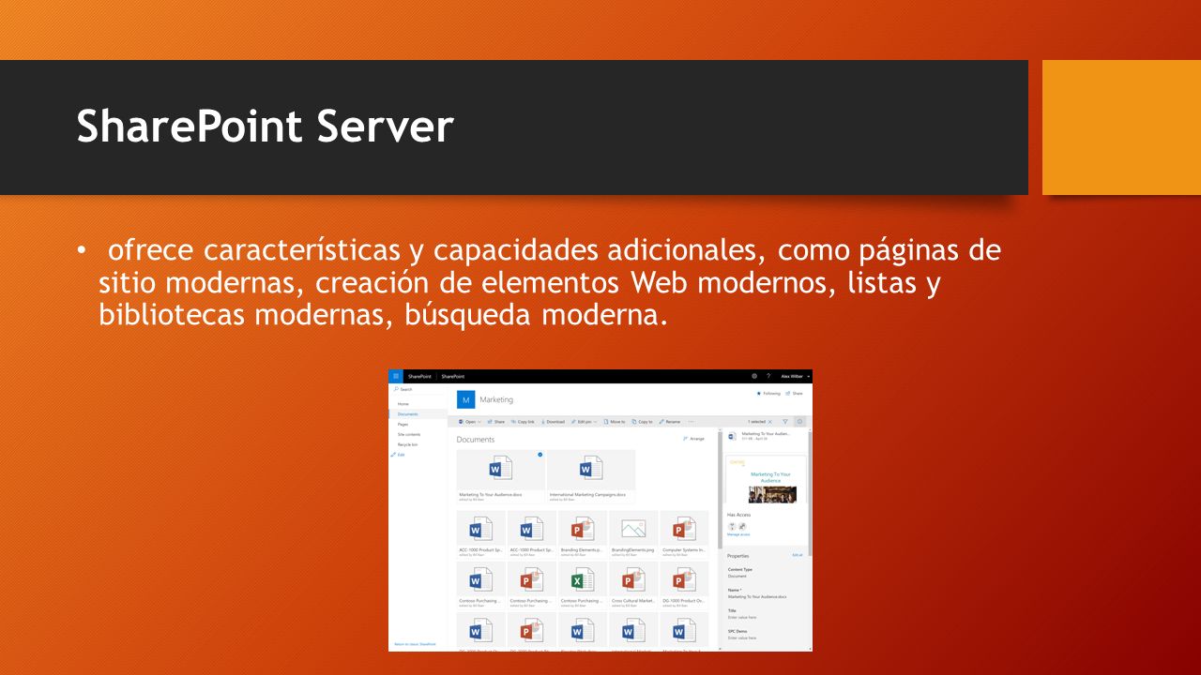Click document preview in details pane
This screenshot has width=1201, height=675.
[x=765, y=479]
